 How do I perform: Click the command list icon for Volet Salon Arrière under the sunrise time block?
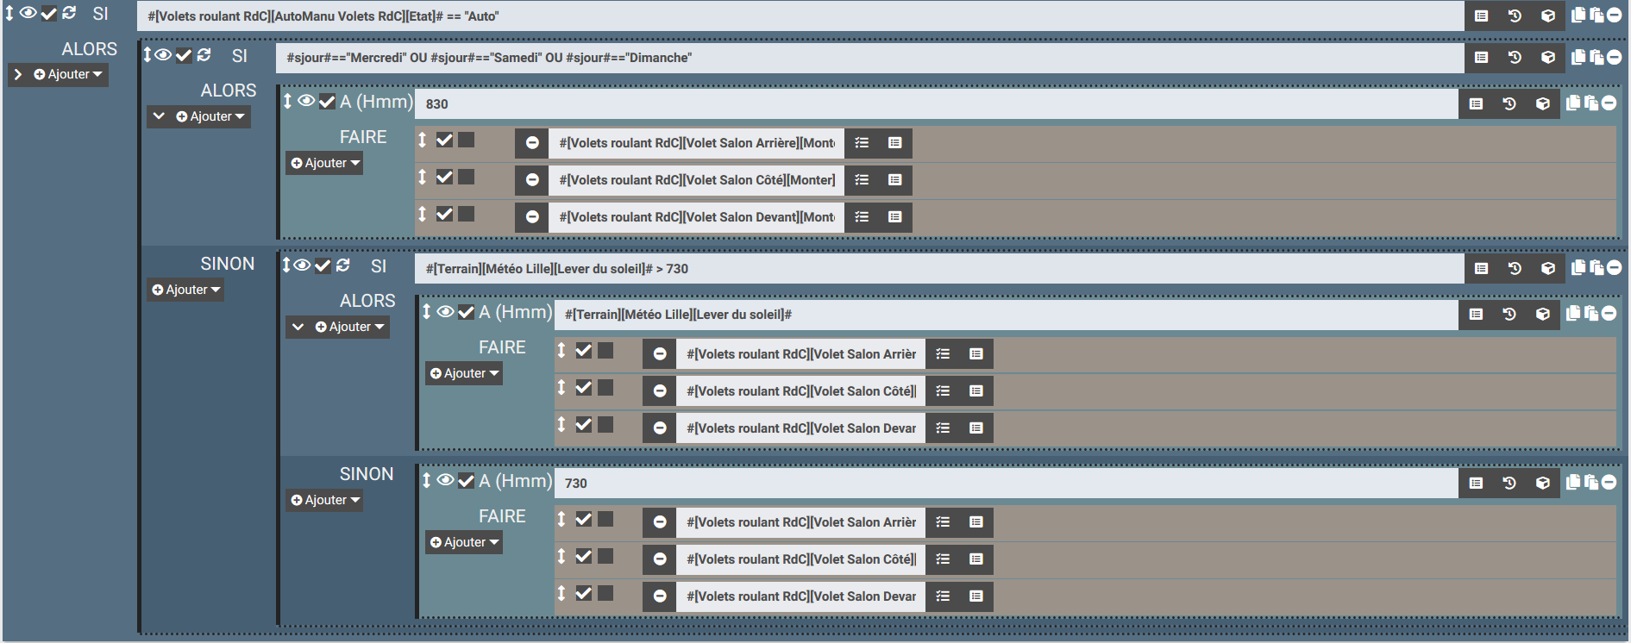943,354
